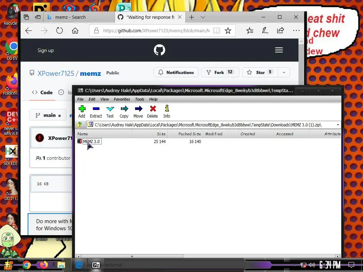Open the Info icon in 7-Zip

pos(167,112)
